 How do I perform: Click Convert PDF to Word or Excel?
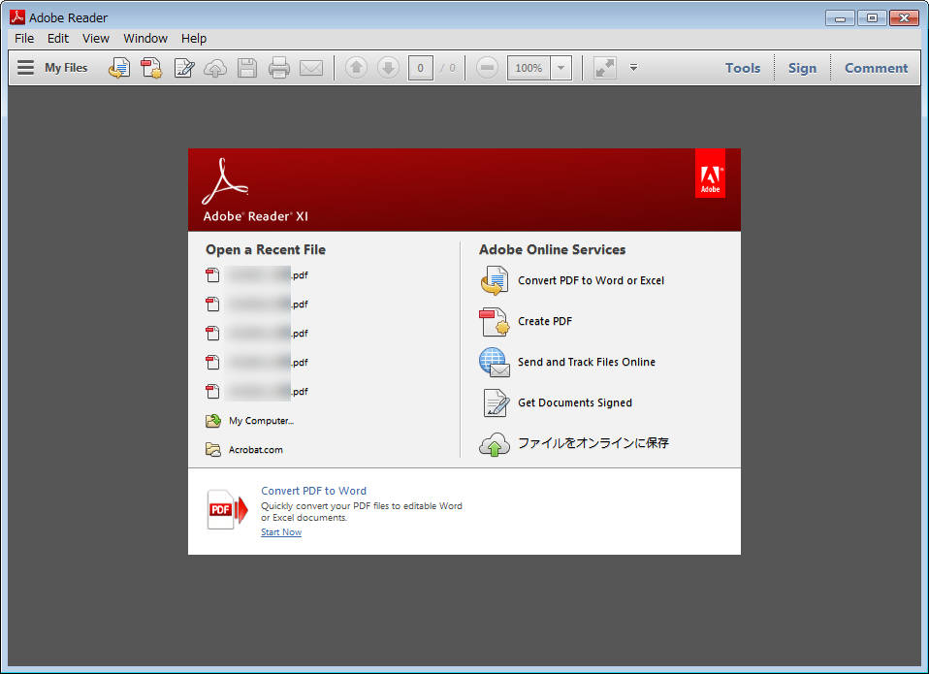(x=591, y=280)
